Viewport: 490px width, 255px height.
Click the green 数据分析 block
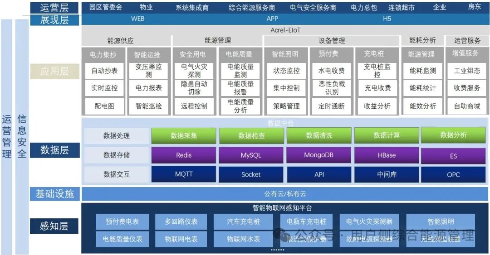453,135
